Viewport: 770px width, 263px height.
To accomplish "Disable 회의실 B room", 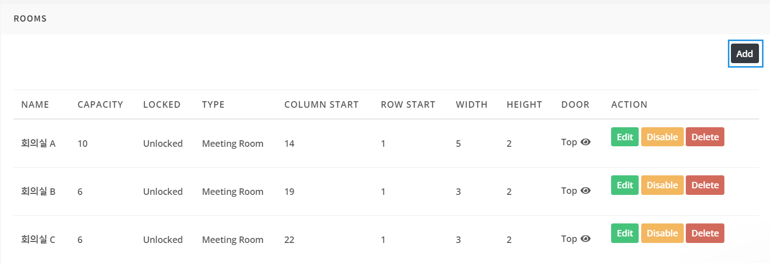I will (662, 185).
